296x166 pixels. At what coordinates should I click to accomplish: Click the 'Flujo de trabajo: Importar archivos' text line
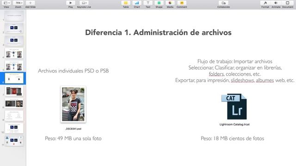234,61
